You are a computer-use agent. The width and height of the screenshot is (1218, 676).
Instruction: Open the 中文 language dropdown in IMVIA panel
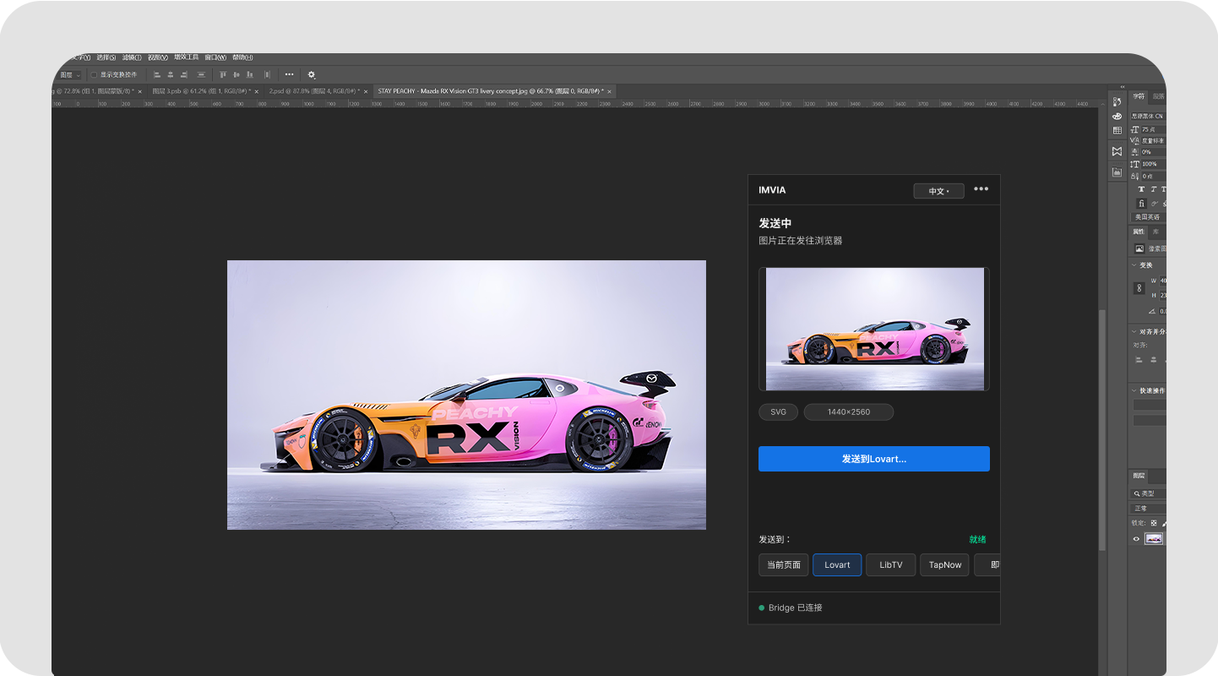click(x=938, y=191)
